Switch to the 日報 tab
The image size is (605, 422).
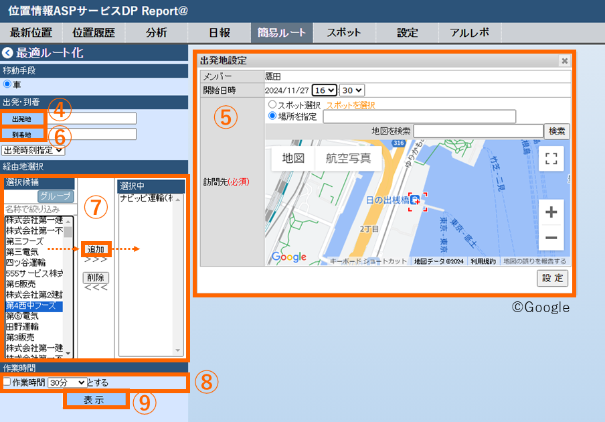point(219,32)
